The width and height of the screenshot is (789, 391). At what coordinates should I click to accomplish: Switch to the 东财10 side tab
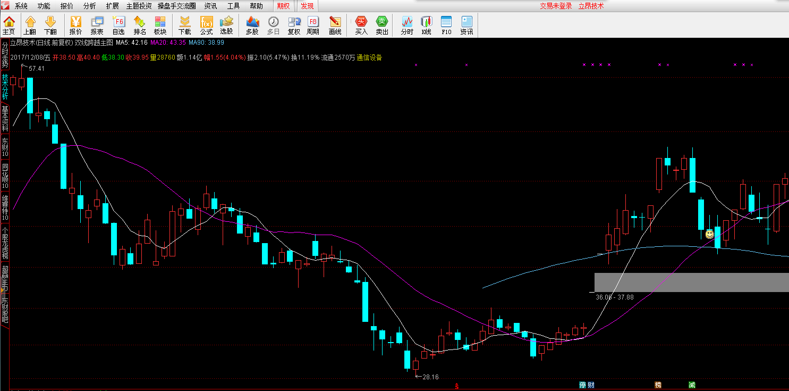click(x=5, y=147)
